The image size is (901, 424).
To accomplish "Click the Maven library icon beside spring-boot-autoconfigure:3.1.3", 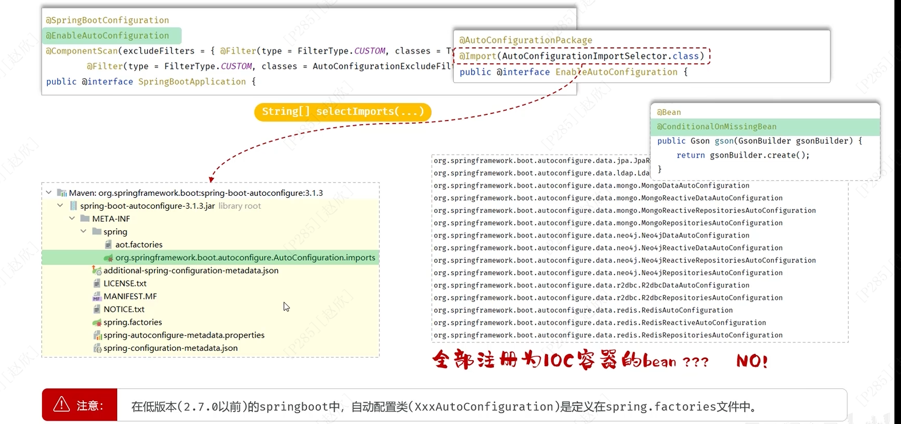I will pos(62,193).
